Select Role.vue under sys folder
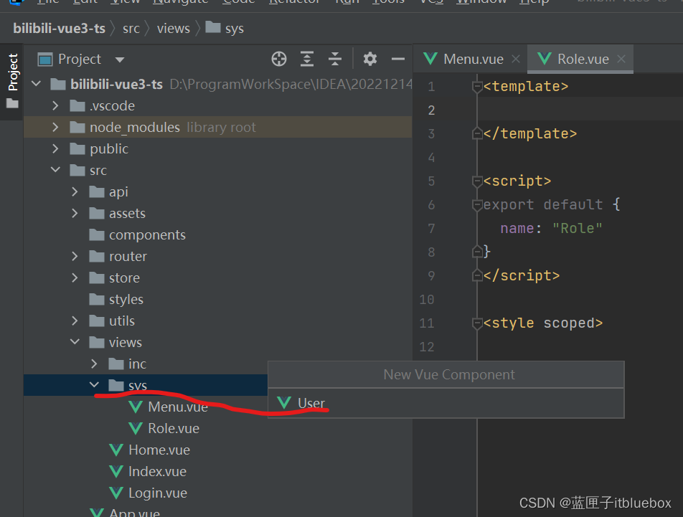This screenshot has width=683, height=517. (174, 428)
